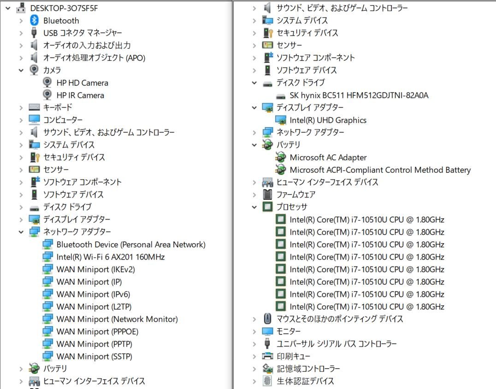Expand the マウスとそのほかのポインティング デバイス category
This screenshot has width=496, height=389.
coord(254,319)
